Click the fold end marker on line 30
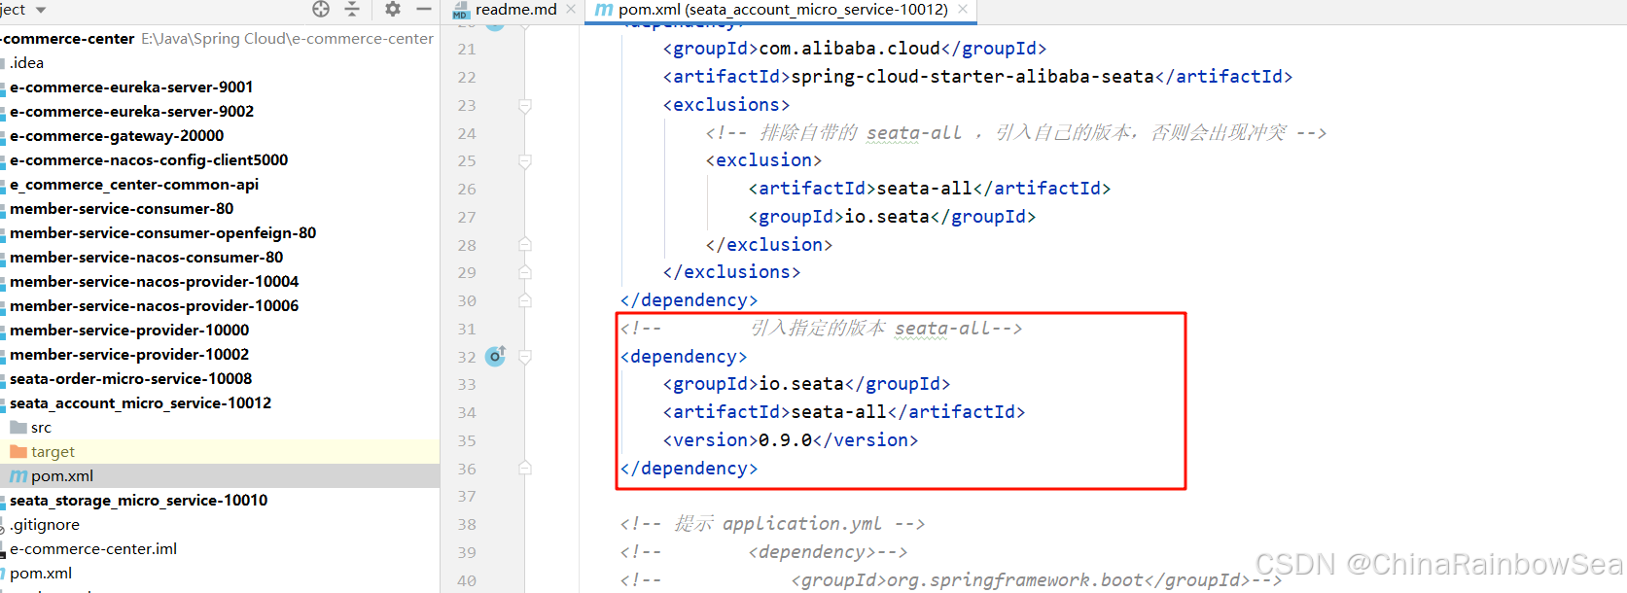The height and width of the screenshot is (593, 1627). pos(525,300)
